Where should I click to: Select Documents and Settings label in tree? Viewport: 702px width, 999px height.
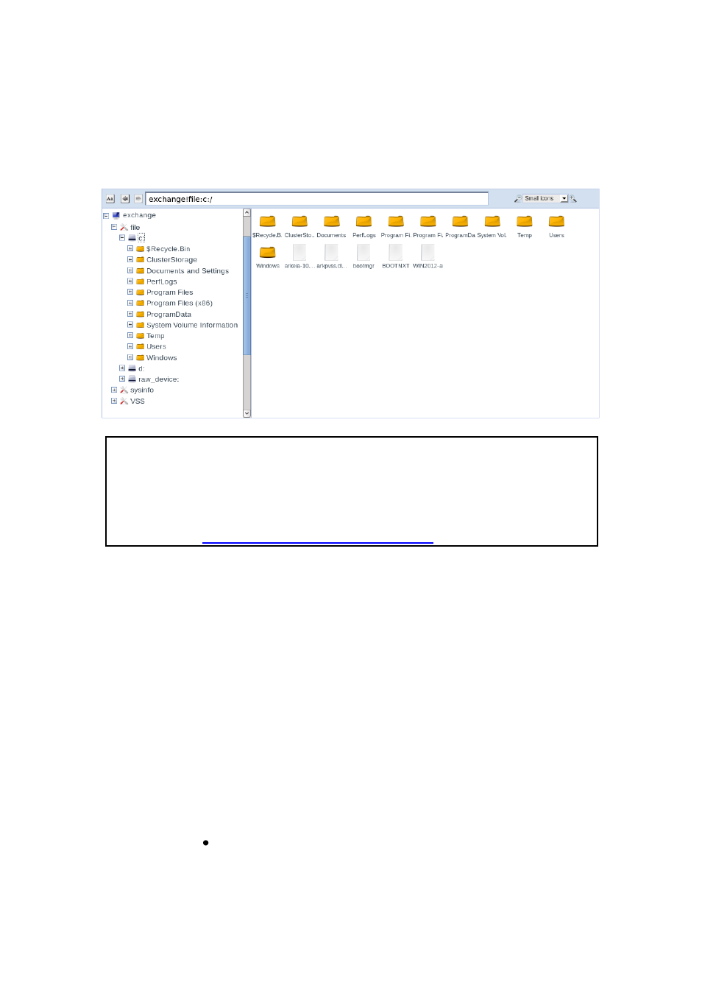tap(188, 271)
